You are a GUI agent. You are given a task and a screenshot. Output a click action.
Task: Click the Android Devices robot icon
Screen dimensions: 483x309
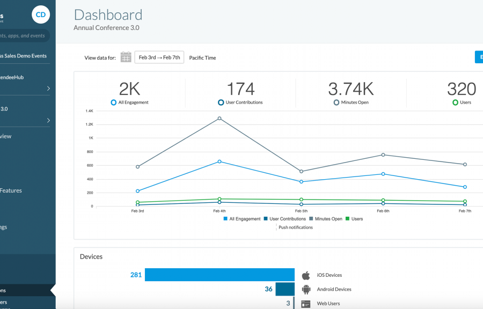[x=306, y=289]
